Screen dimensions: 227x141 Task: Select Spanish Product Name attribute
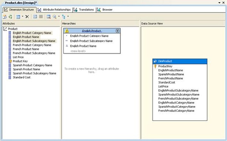click(x=26, y=70)
